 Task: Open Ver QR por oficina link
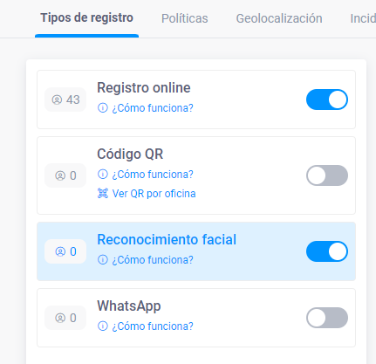(x=154, y=194)
